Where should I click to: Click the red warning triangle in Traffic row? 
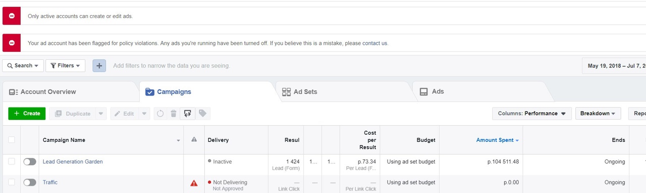(194, 183)
